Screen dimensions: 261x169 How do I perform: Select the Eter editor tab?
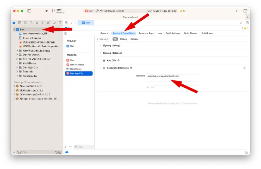tap(86, 23)
